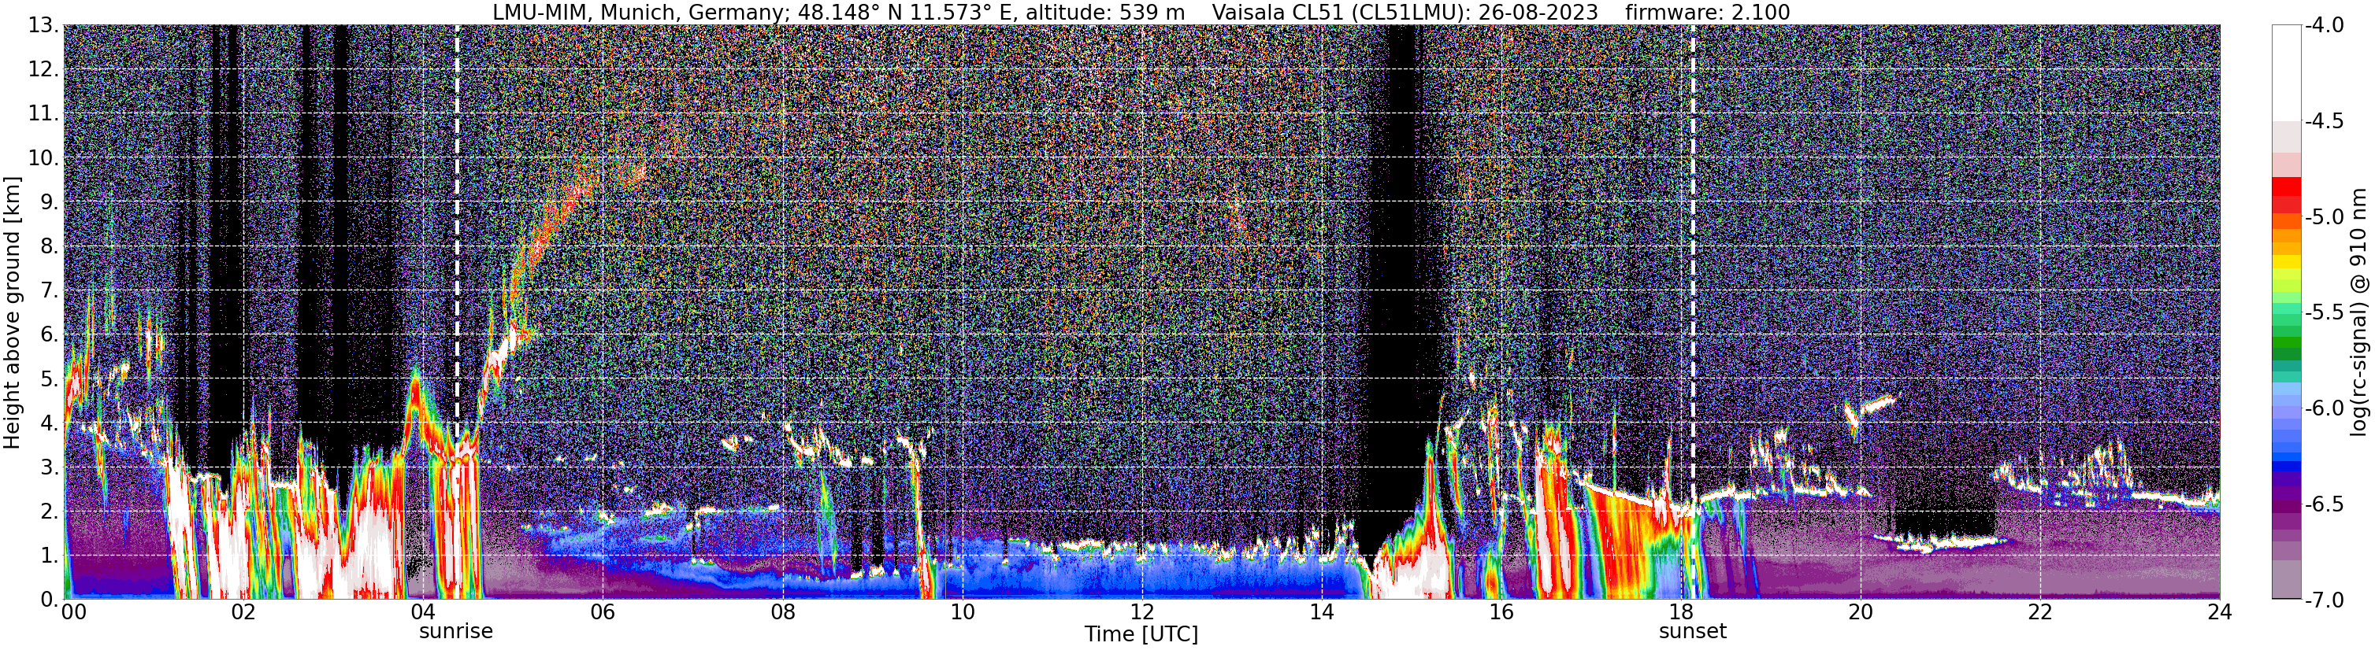Viewport: 2375px width, 650px height.
Task: Click the '06' time tick label
Action: (602, 612)
